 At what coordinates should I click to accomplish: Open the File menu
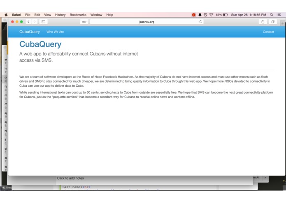[28, 15]
